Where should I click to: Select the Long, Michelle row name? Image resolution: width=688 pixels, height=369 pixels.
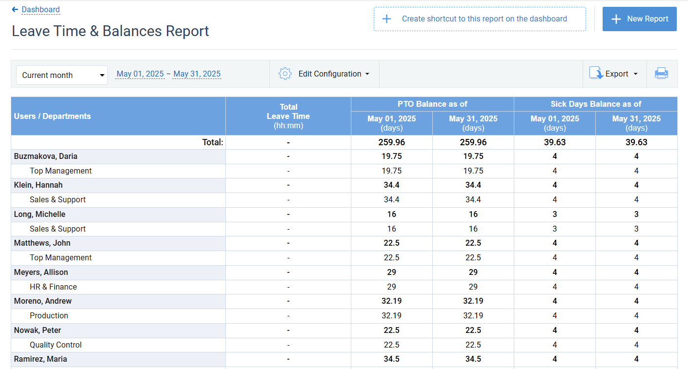(40, 214)
